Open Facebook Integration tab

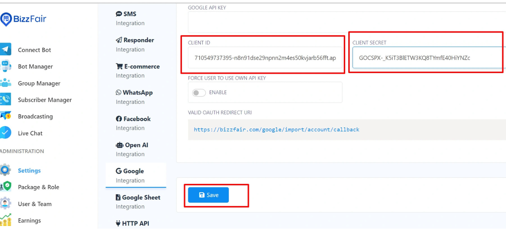pyautogui.click(x=136, y=123)
